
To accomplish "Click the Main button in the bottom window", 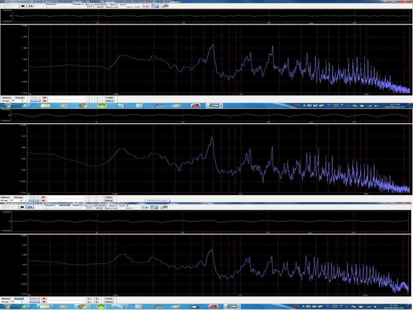I will pos(6,299).
